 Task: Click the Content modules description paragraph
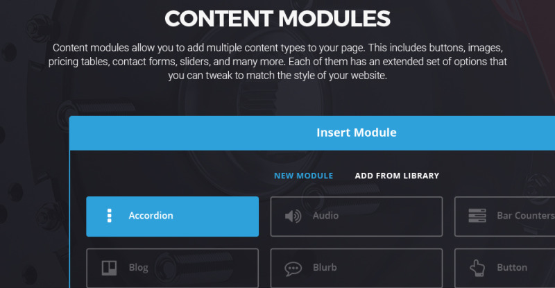point(277,62)
